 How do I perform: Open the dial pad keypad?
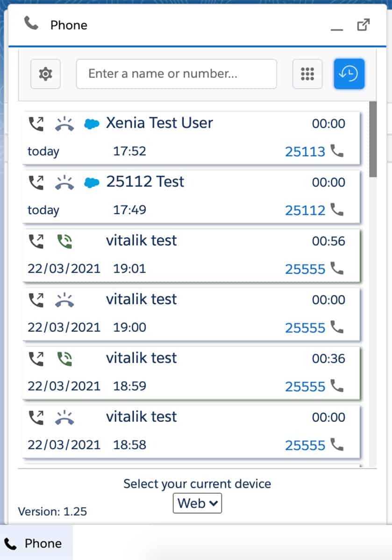click(x=307, y=74)
